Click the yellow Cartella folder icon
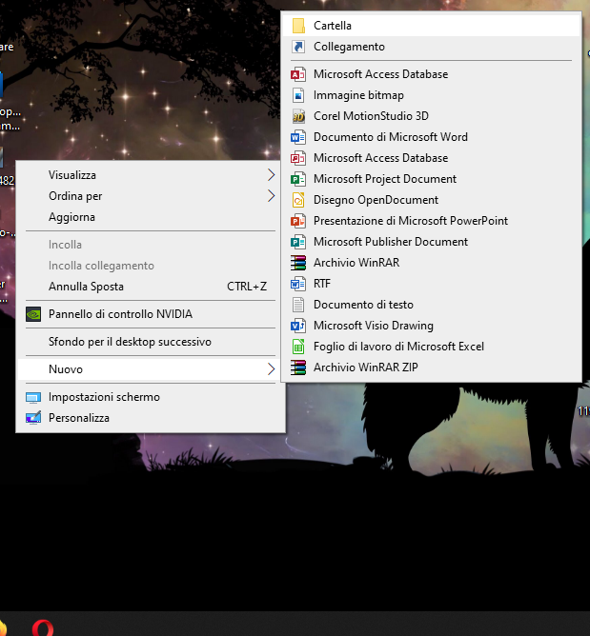The width and height of the screenshot is (590, 636). tap(297, 26)
